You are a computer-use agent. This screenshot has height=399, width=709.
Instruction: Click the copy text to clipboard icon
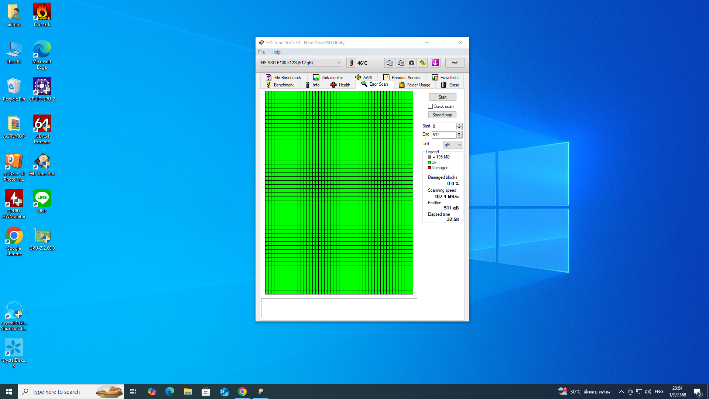click(x=389, y=63)
